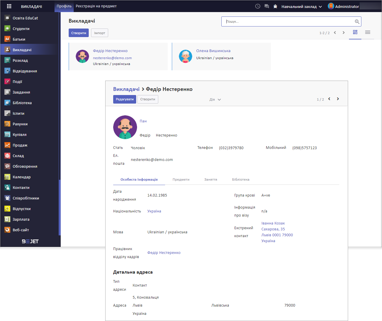Image resolution: width=382 pixels, height=321 pixels.
Task: Click phone number (032)3979780
Action: point(231,148)
